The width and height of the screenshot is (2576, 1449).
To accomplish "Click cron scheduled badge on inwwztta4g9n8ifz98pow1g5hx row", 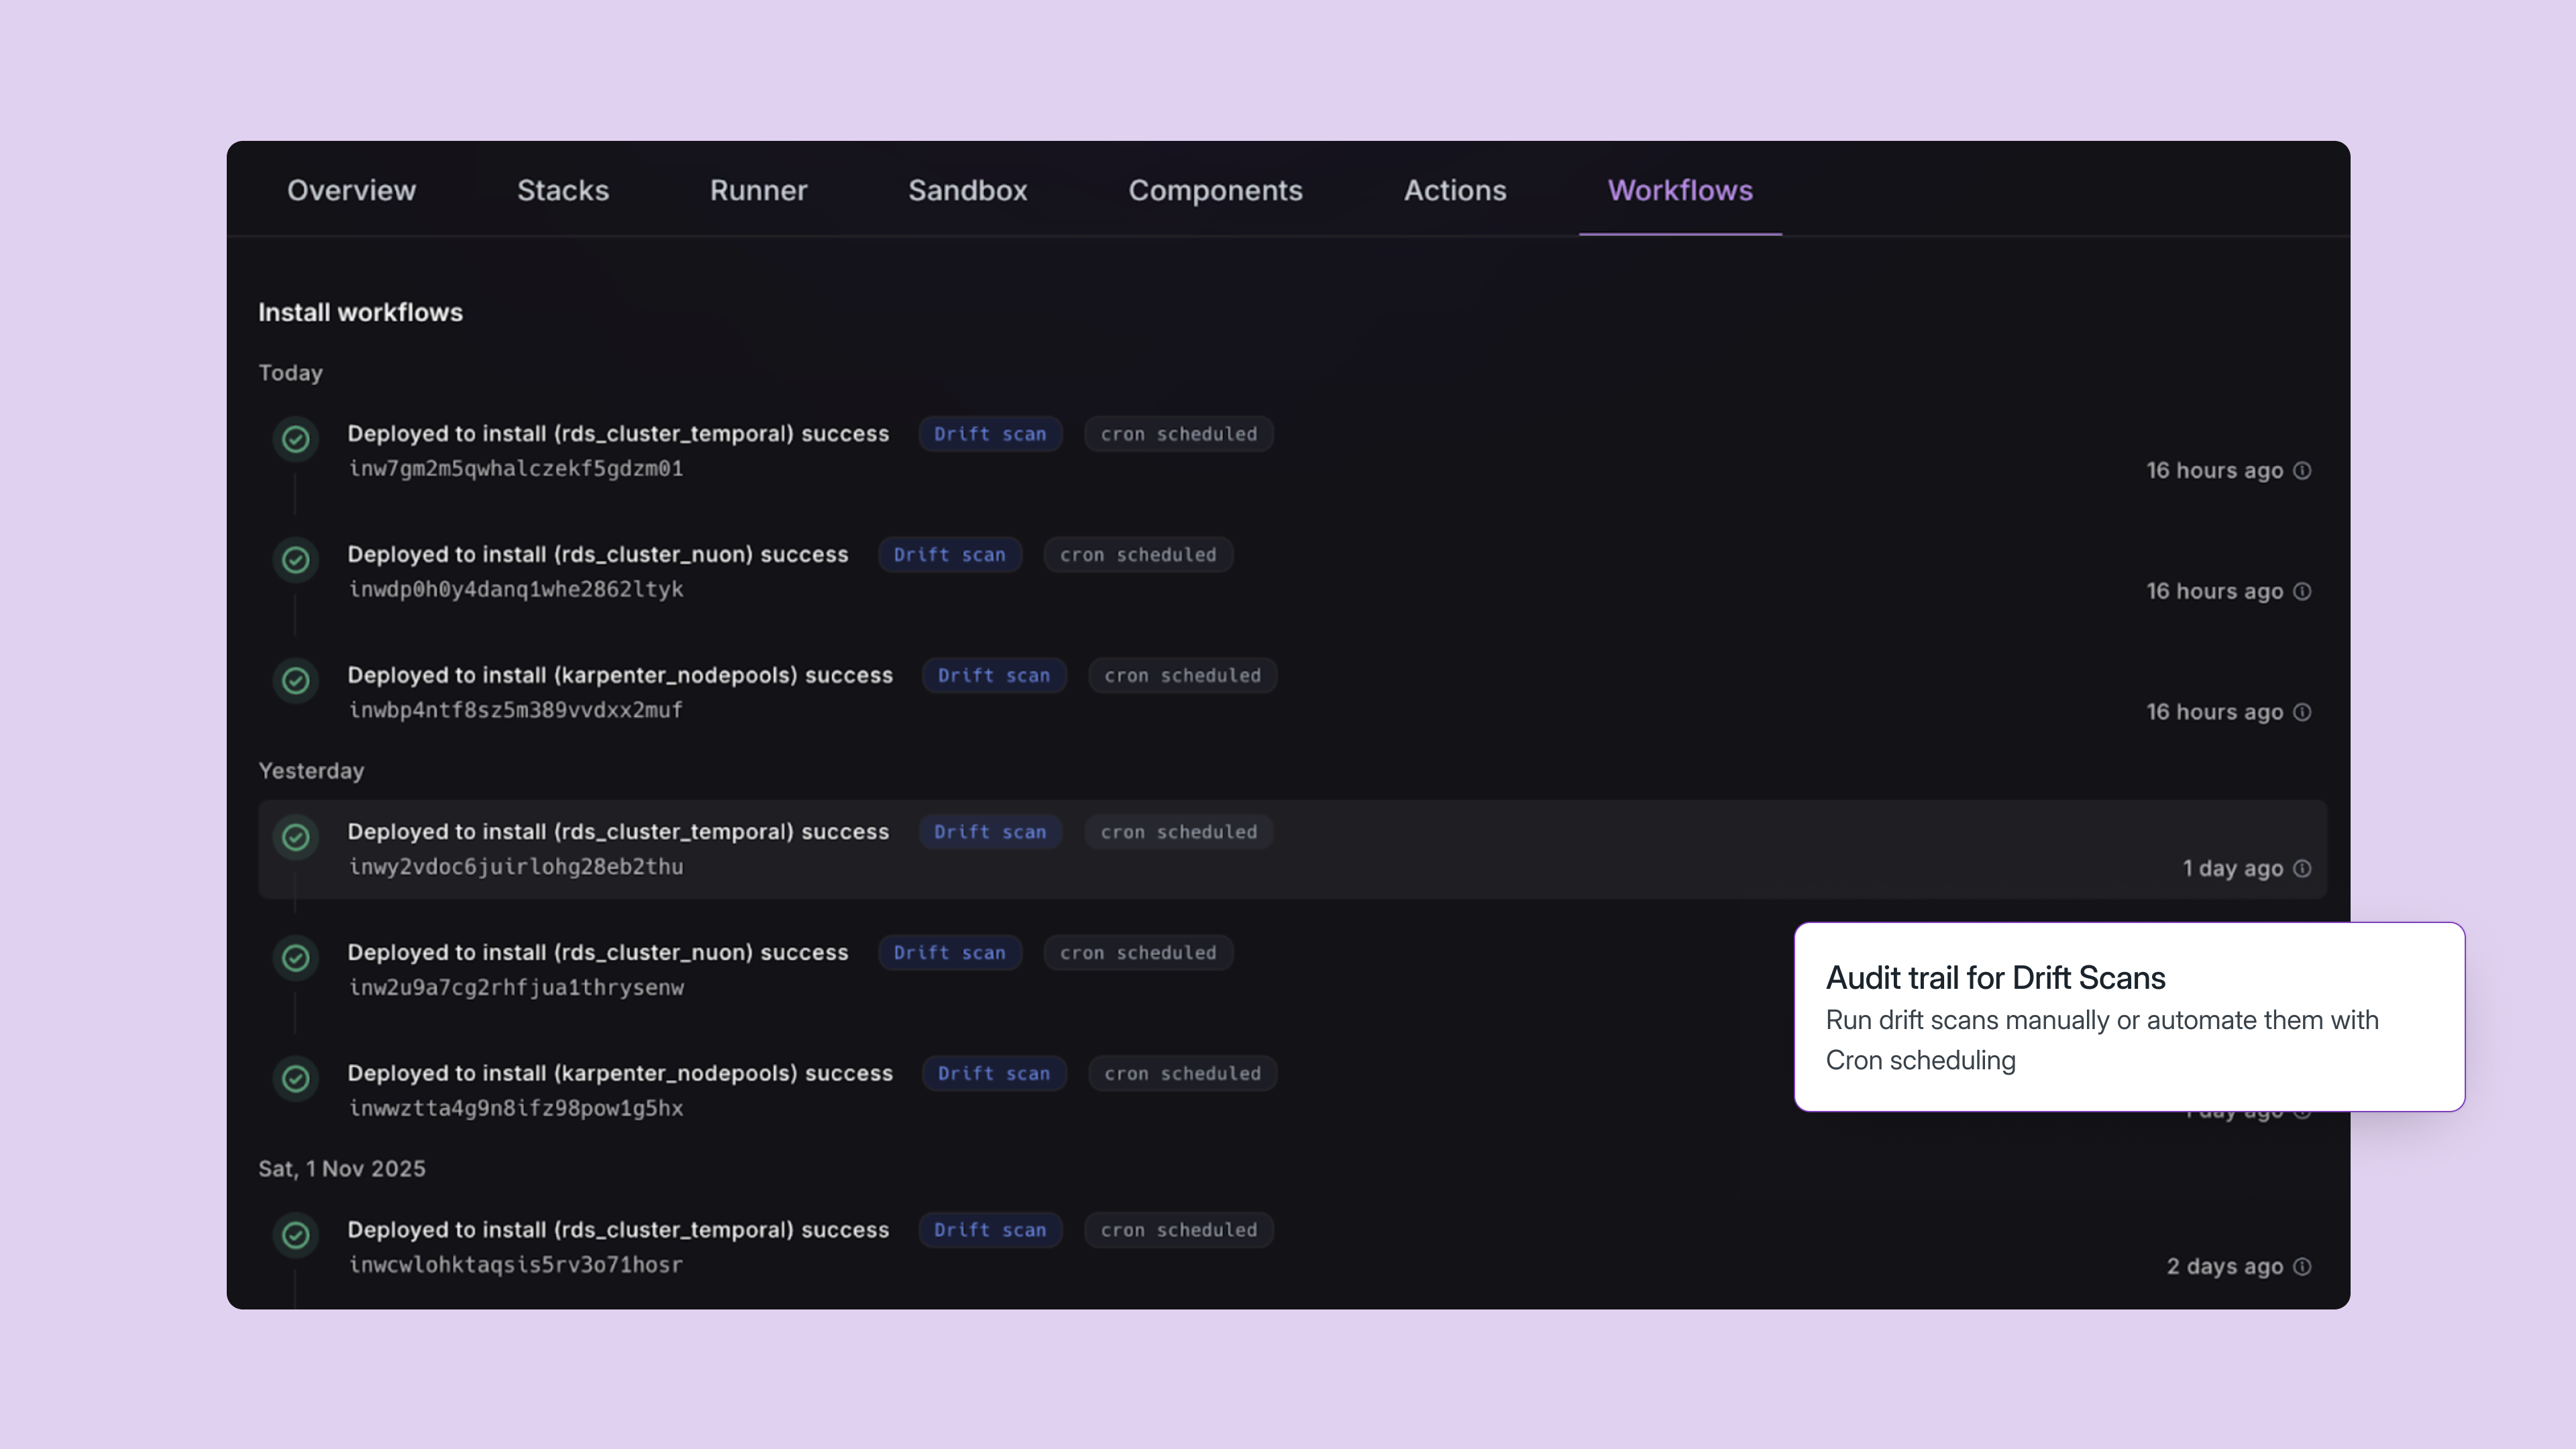I will (x=1182, y=1074).
